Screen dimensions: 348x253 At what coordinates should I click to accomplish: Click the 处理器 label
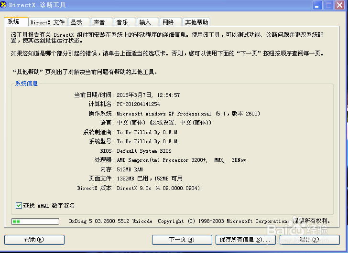[103, 160]
